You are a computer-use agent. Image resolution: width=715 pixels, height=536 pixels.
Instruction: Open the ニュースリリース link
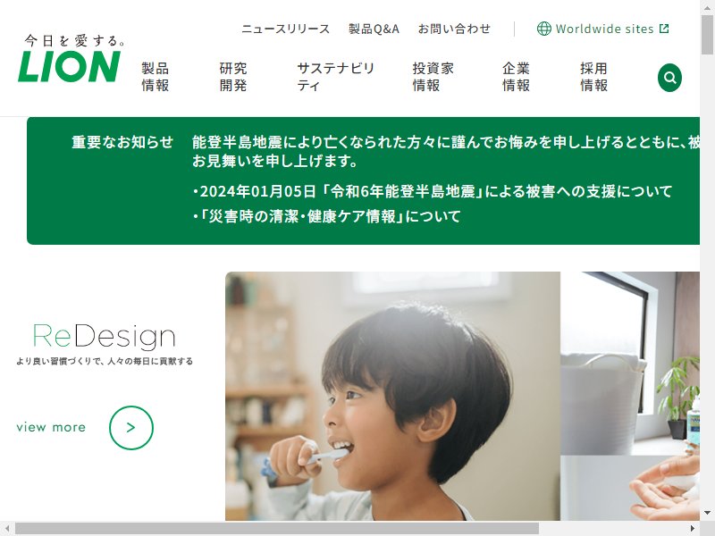coord(285,29)
